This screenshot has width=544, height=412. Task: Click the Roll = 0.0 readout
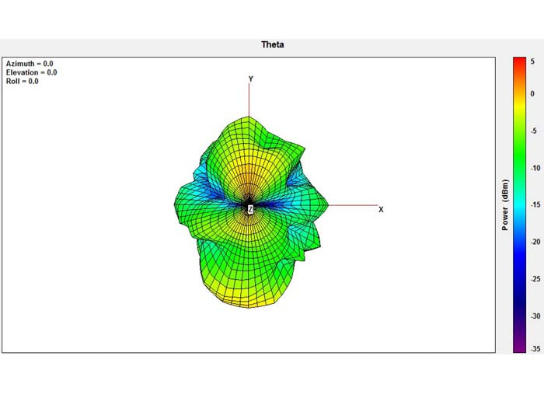click(x=22, y=81)
